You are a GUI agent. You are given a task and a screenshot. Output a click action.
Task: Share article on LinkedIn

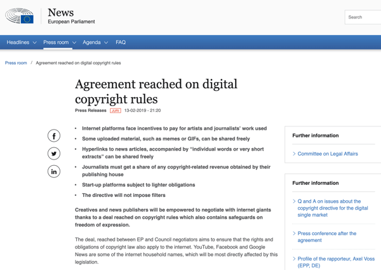tap(54, 172)
